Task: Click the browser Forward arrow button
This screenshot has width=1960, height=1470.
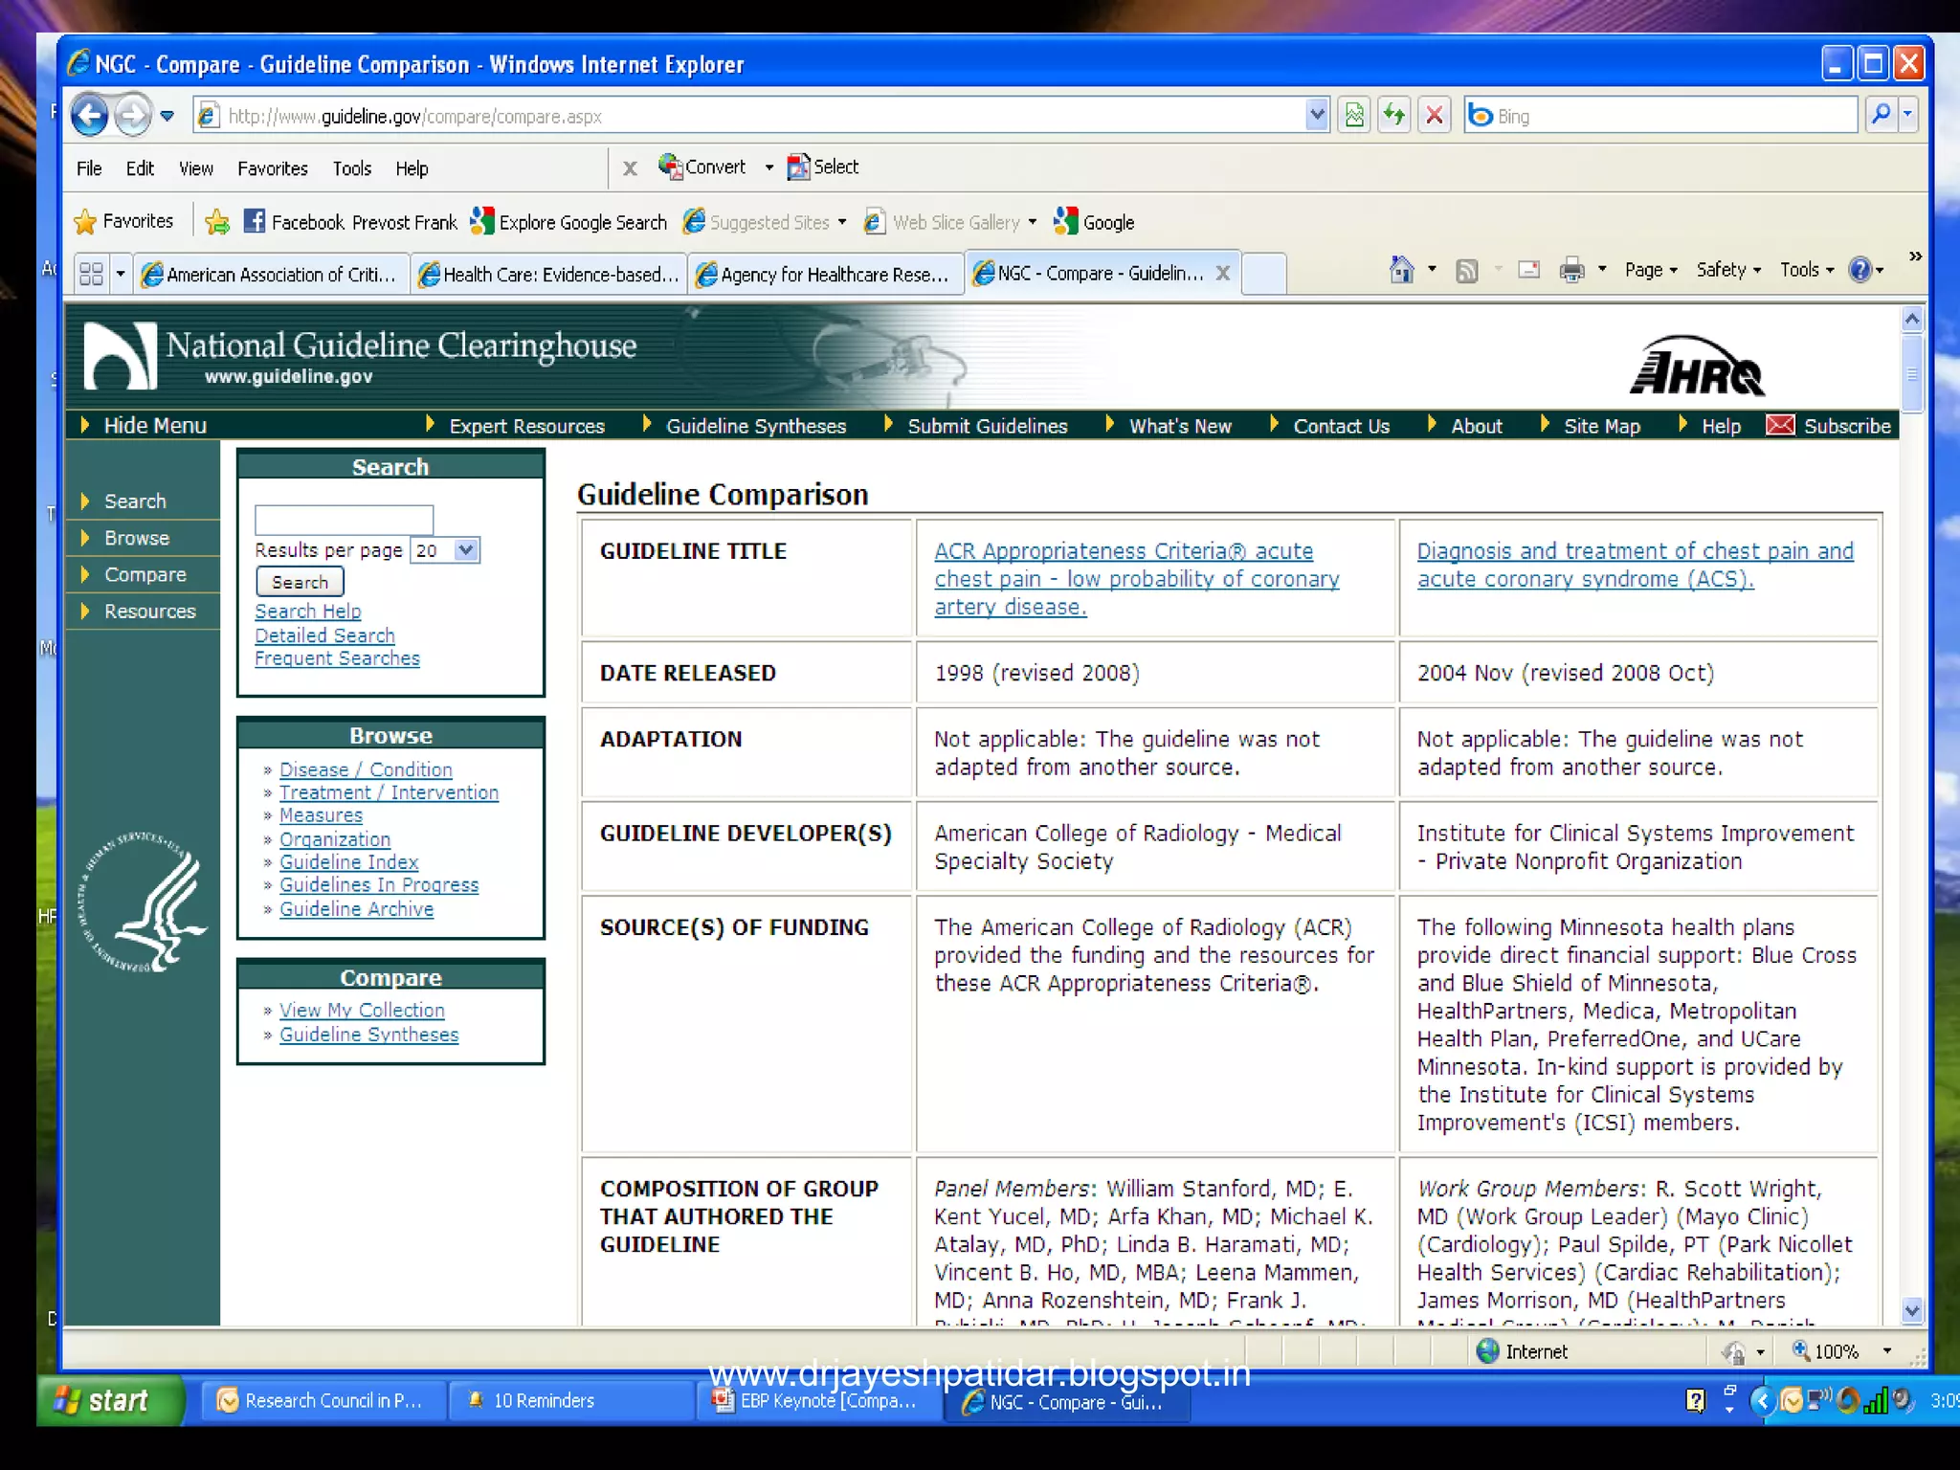Action: (133, 116)
